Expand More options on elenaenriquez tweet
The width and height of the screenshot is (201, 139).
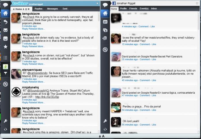41,82
